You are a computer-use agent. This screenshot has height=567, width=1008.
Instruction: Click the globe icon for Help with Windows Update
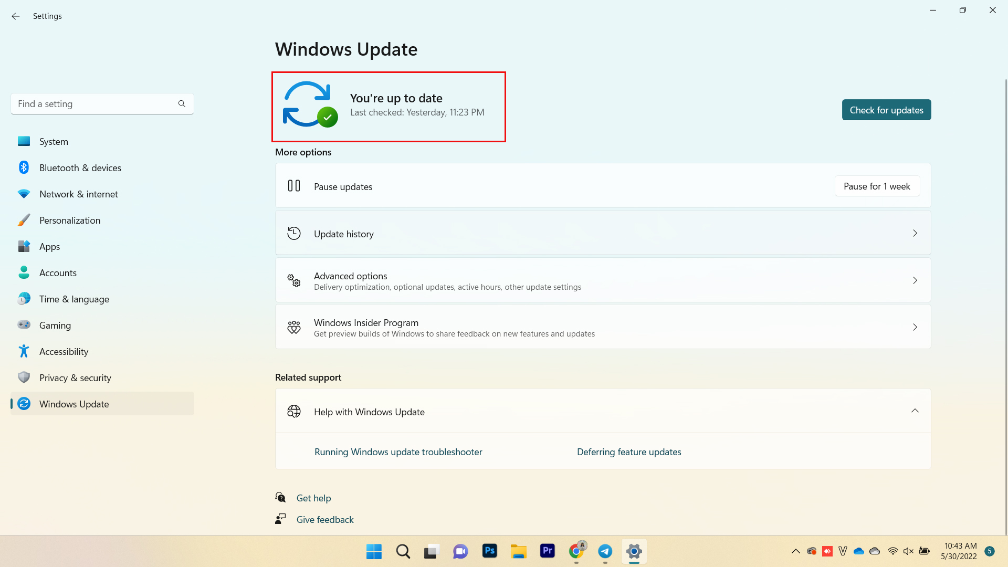tap(294, 411)
